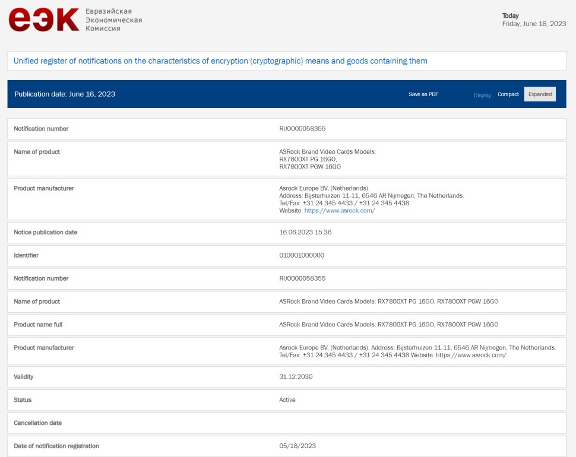Click the Евразийская Экономическая Комиссия title
This screenshot has width=576, height=457.
[x=114, y=20]
